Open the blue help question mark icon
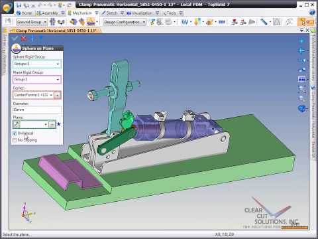The image size is (318, 239). pos(312,13)
